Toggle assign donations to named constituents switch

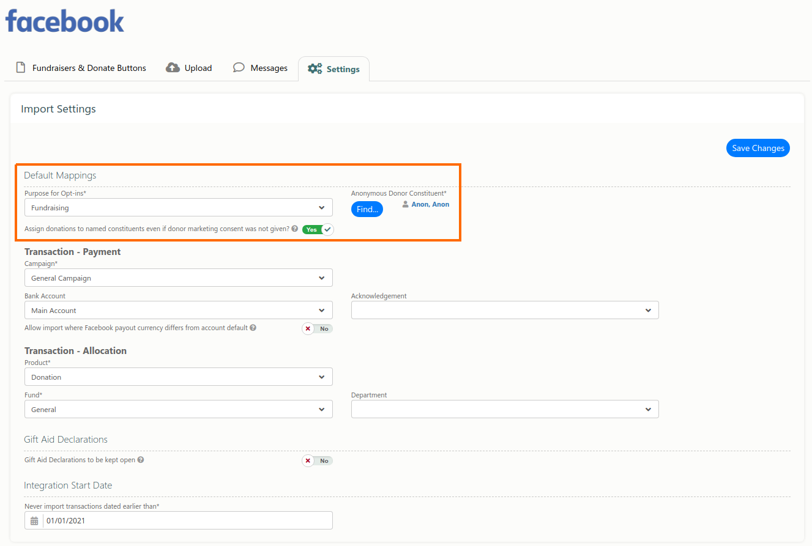click(x=318, y=229)
